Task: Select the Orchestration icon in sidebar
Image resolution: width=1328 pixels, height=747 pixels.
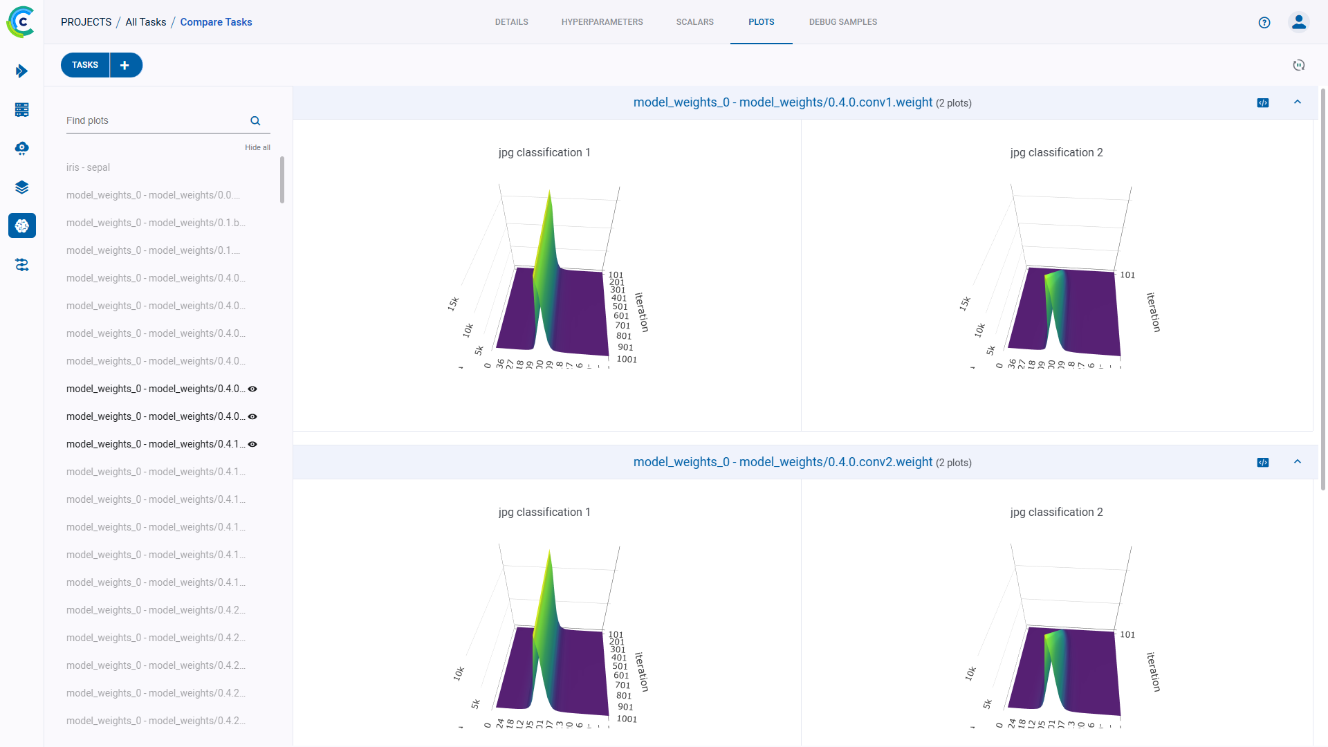Action: (x=22, y=264)
